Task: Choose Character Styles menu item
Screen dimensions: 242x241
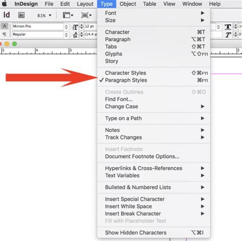Action: pos(154,73)
